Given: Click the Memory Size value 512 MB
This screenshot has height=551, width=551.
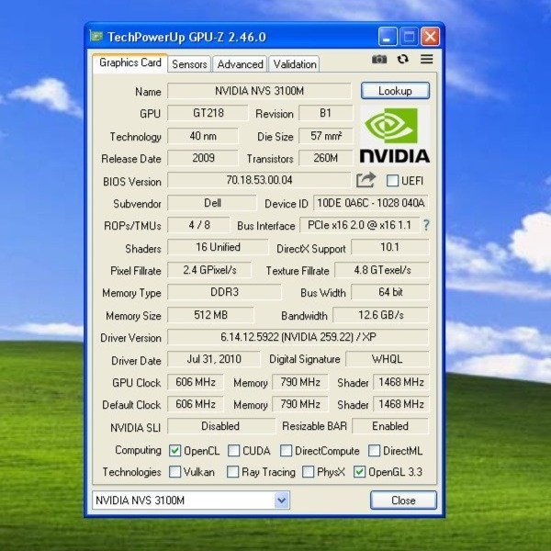Looking at the screenshot, I should tap(211, 315).
